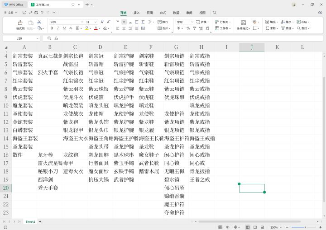Click the formula bar input field
Viewport: 326px width, 230px height.
191,38
